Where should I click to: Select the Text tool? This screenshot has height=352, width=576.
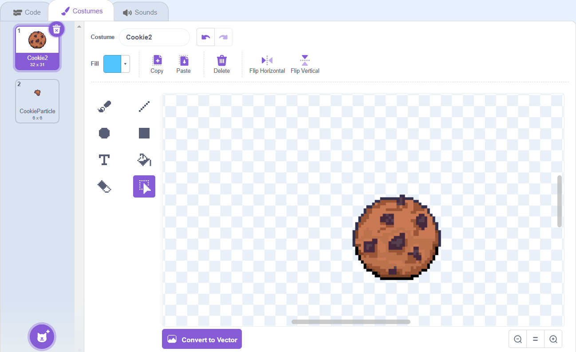pos(104,160)
